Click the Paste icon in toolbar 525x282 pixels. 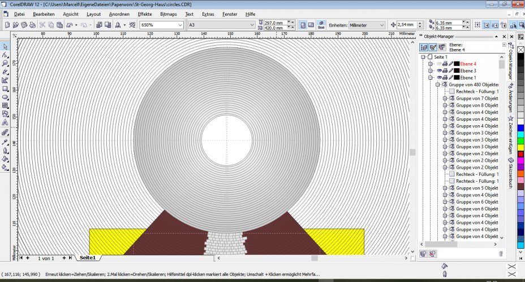pos(59,25)
